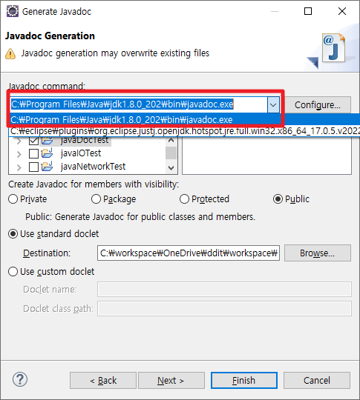Click Finish to generate Javadoc

point(244,380)
